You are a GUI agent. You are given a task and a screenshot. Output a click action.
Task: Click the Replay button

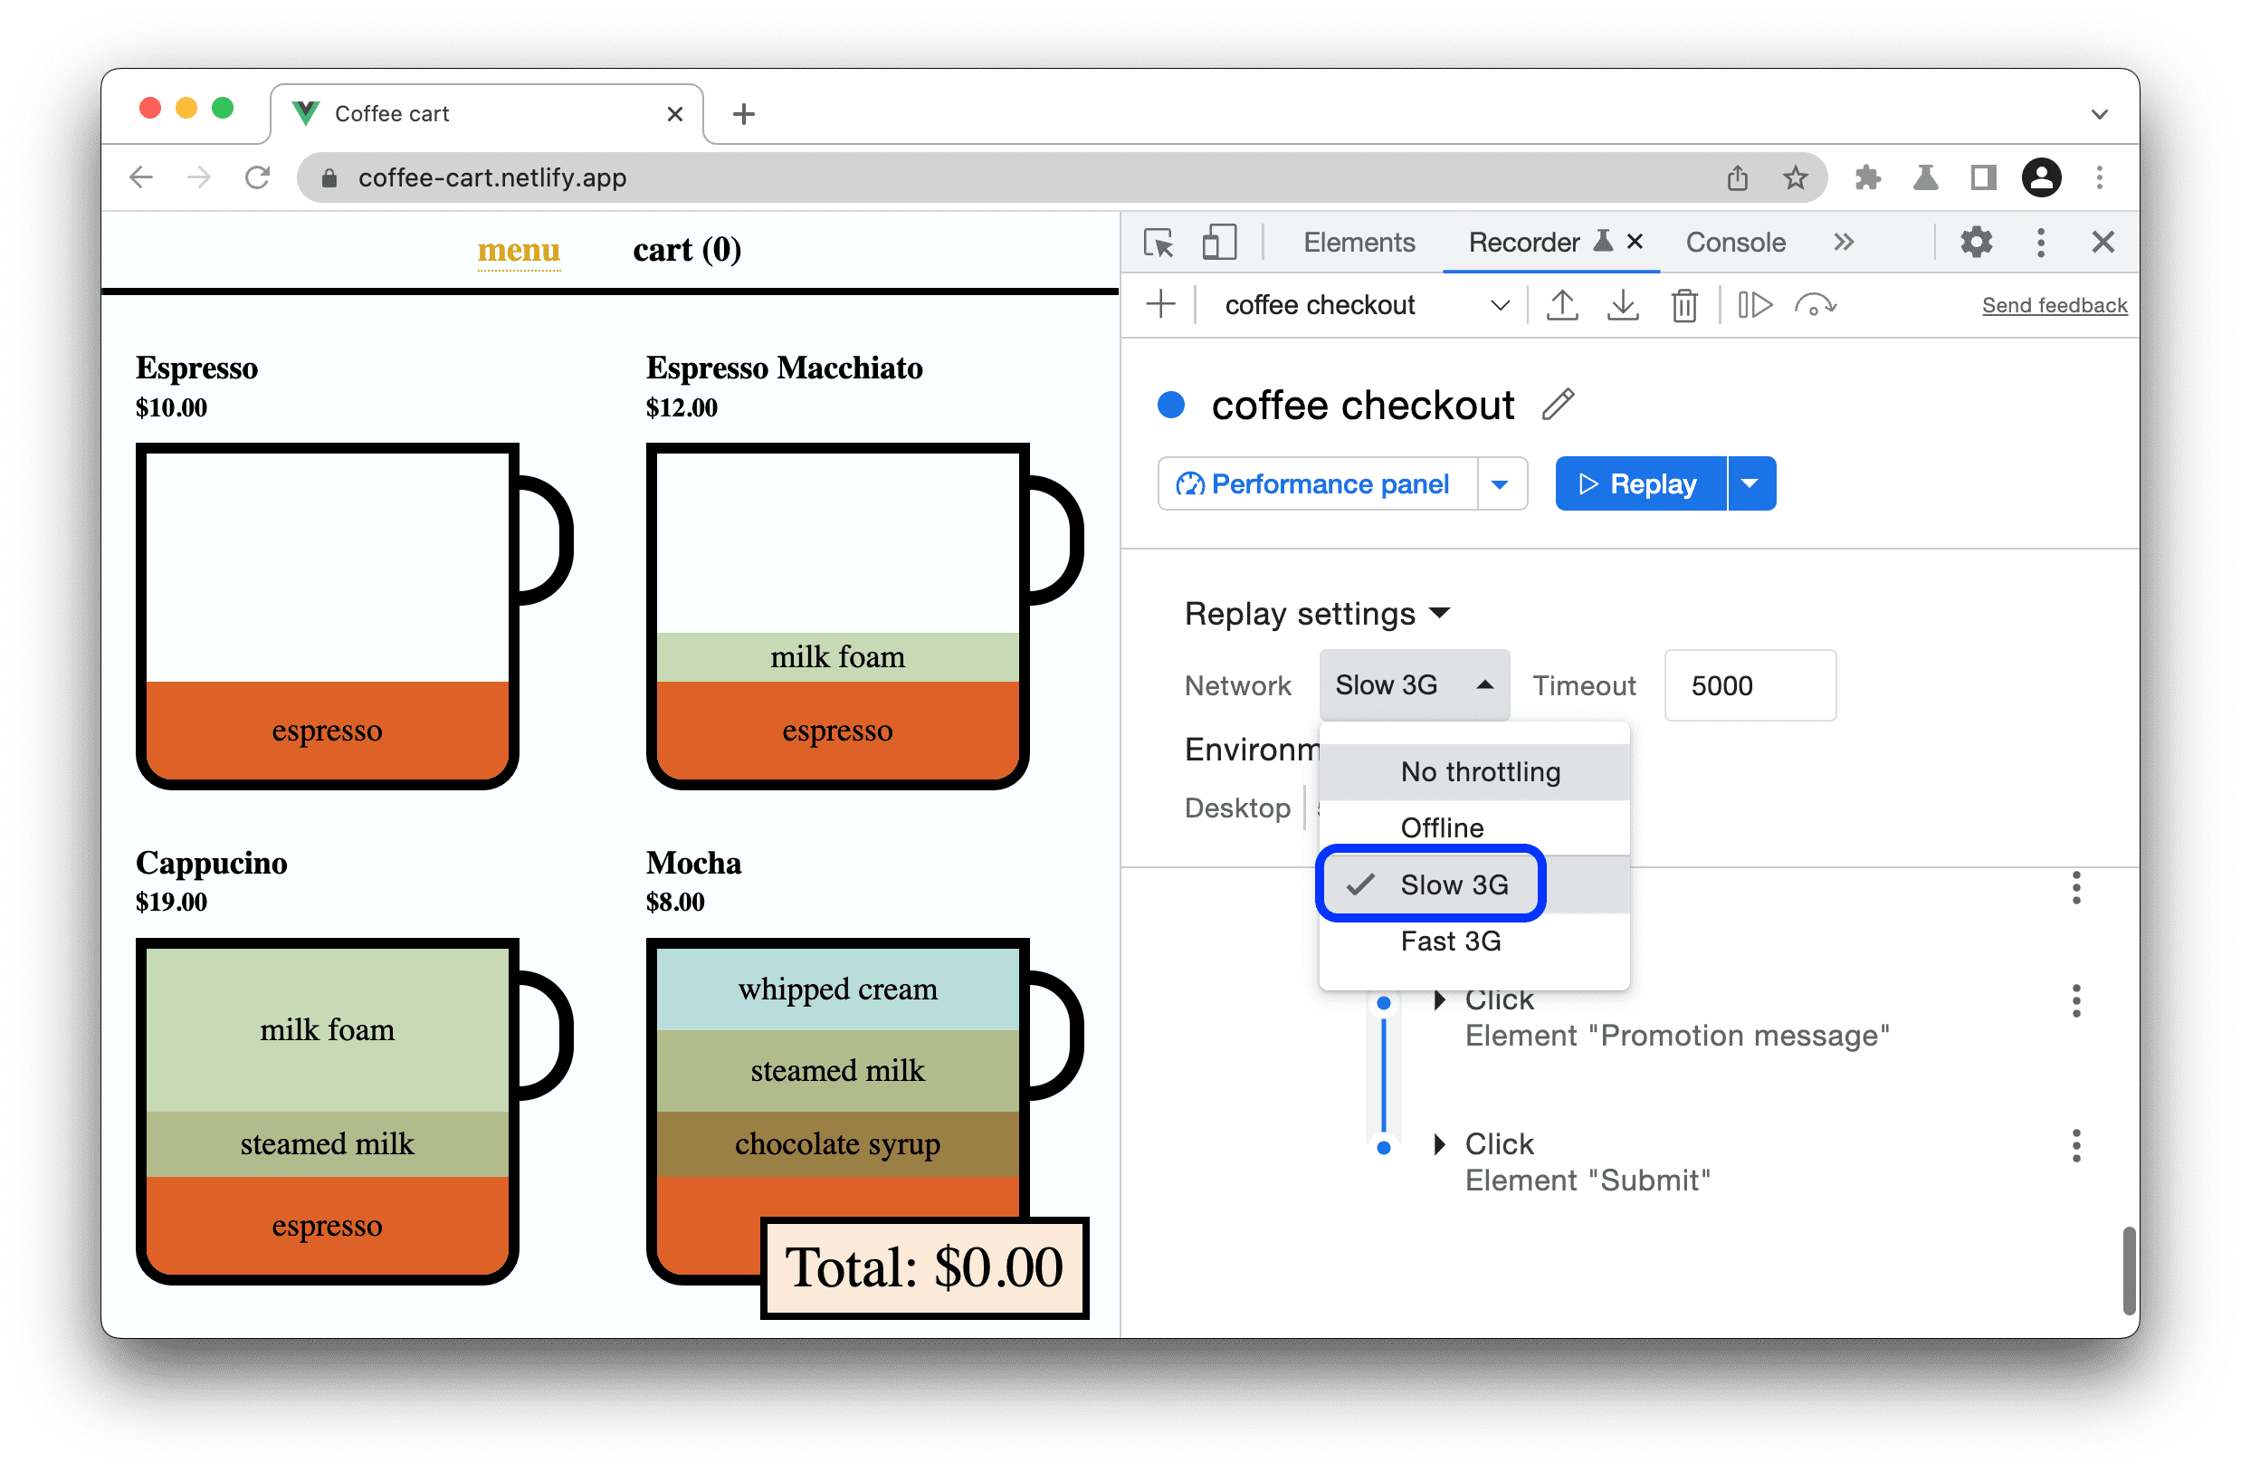(x=1642, y=483)
